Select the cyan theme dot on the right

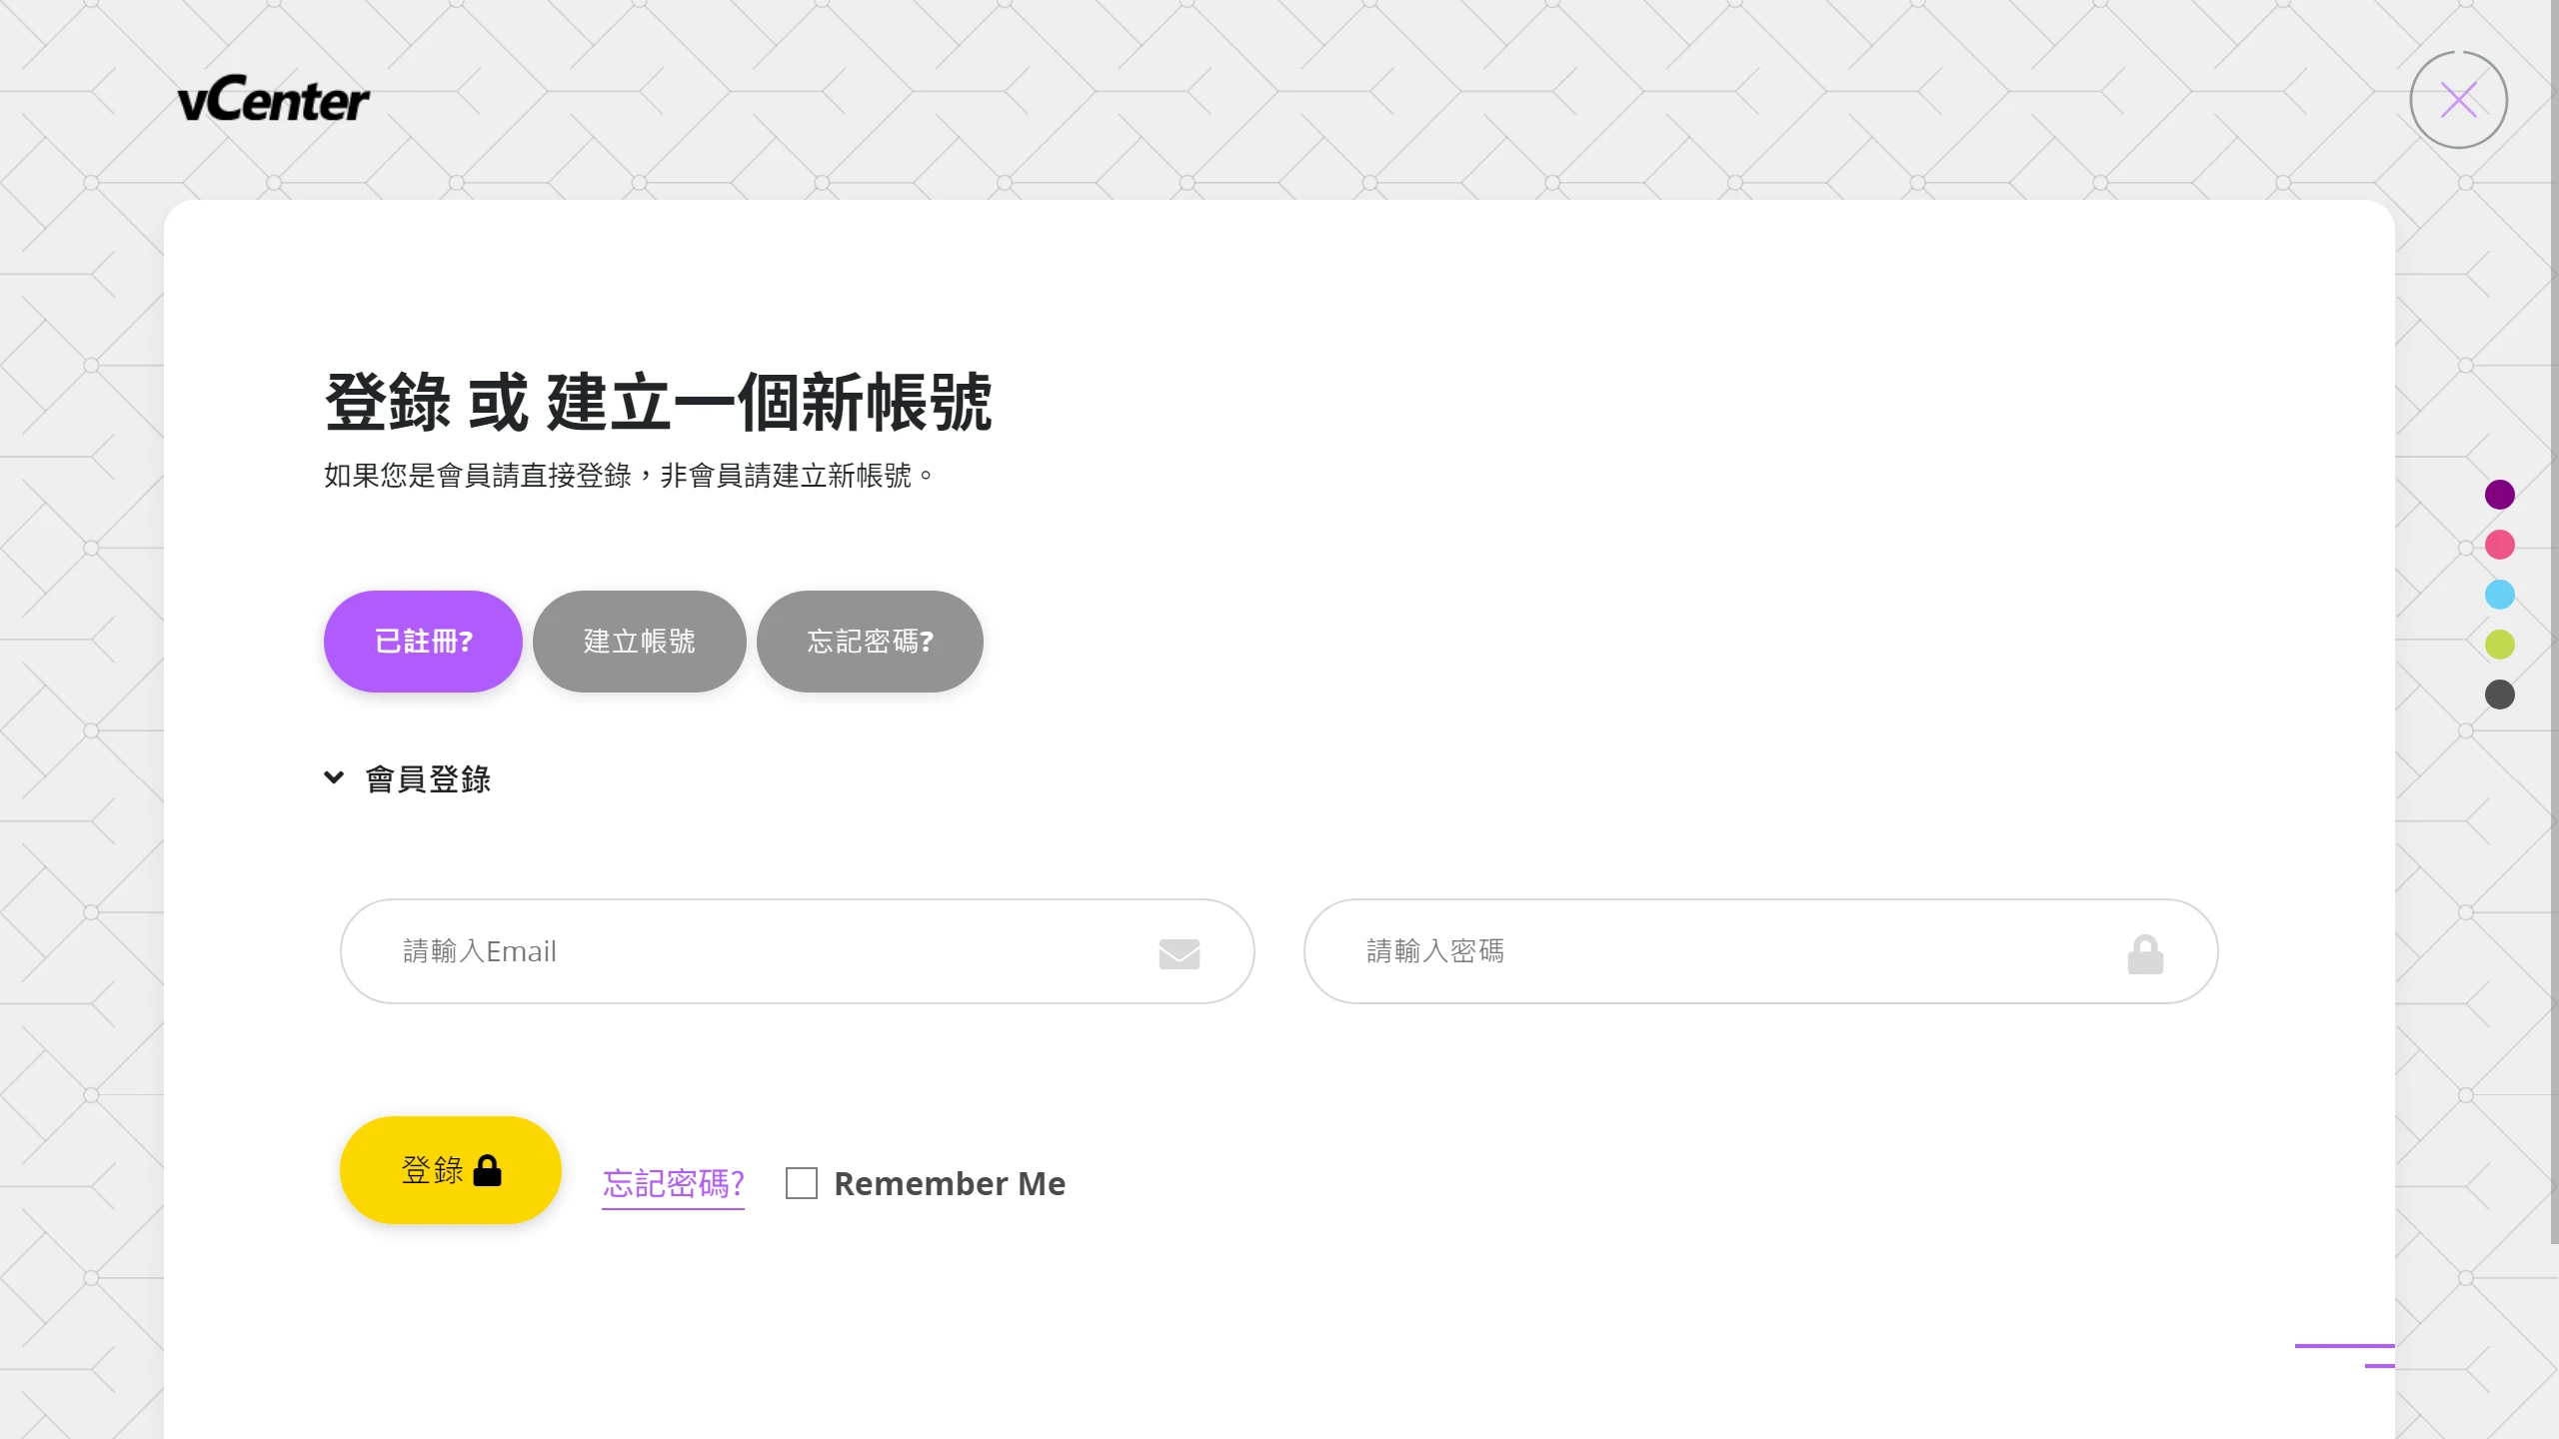coord(2500,595)
